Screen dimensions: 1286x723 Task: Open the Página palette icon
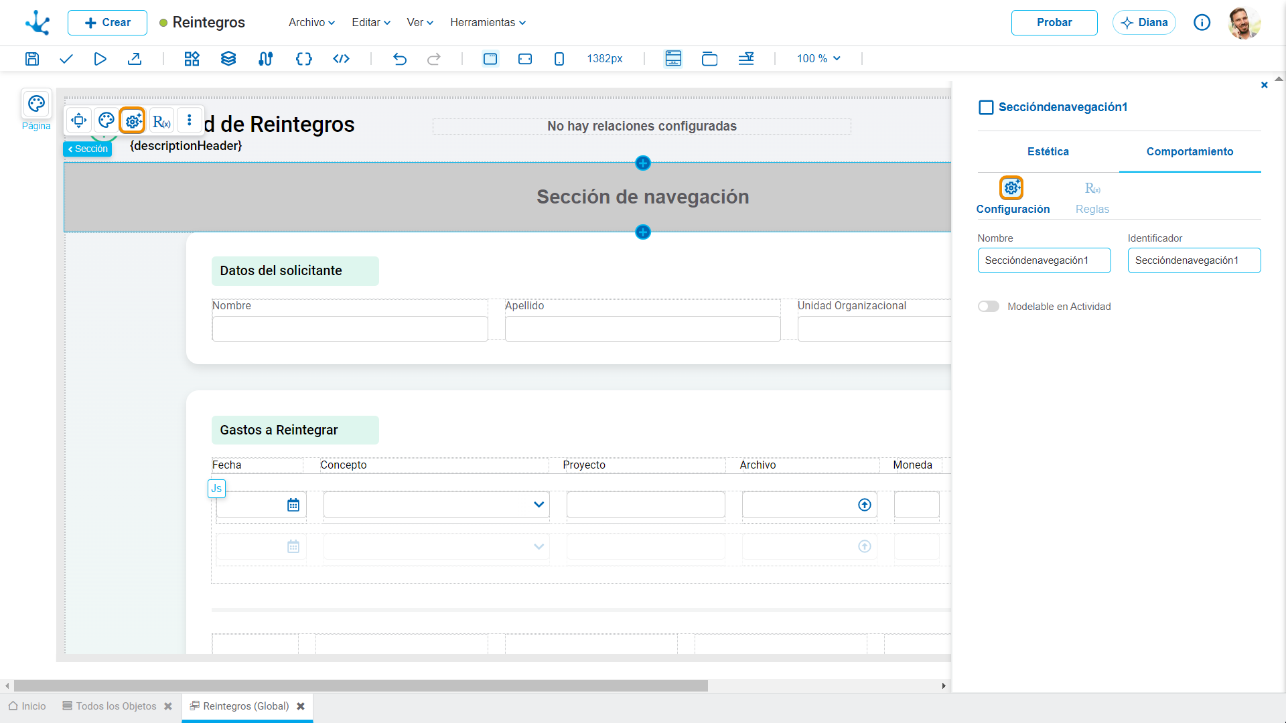[x=36, y=104]
